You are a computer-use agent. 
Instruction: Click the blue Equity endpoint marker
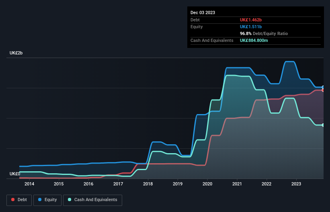(x=323, y=87)
